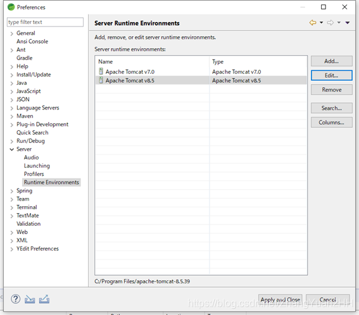359x315 pixels.
Task: Expand the Web tree node
Action: (11, 233)
